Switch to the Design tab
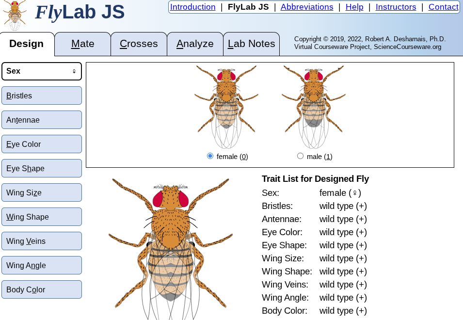This screenshot has height=320, width=463. [x=27, y=44]
